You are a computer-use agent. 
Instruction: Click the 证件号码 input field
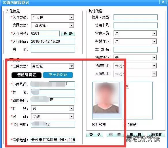coord(53,84)
